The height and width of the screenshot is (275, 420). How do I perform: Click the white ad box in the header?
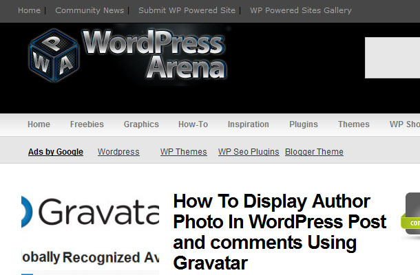(392, 58)
